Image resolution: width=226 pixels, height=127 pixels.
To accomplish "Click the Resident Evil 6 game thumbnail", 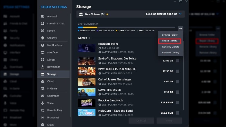I will click(x=87, y=48).
